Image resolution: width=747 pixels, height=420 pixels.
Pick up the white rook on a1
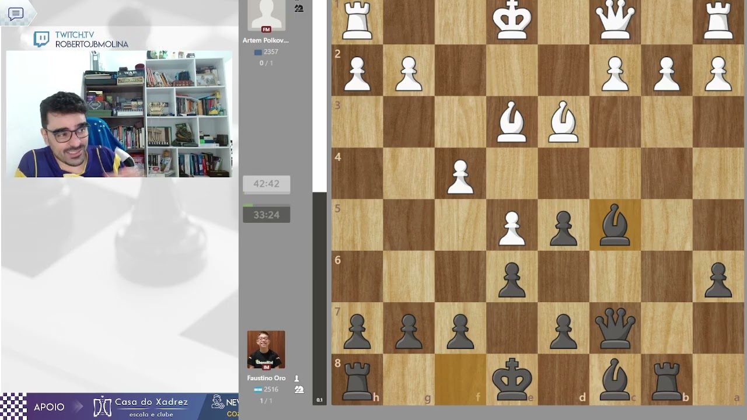pos(718,20)
